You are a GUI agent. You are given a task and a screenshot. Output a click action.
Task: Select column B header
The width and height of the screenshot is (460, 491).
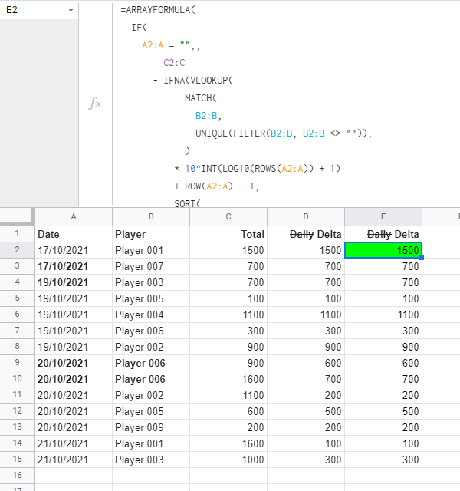tap(151, 216)
